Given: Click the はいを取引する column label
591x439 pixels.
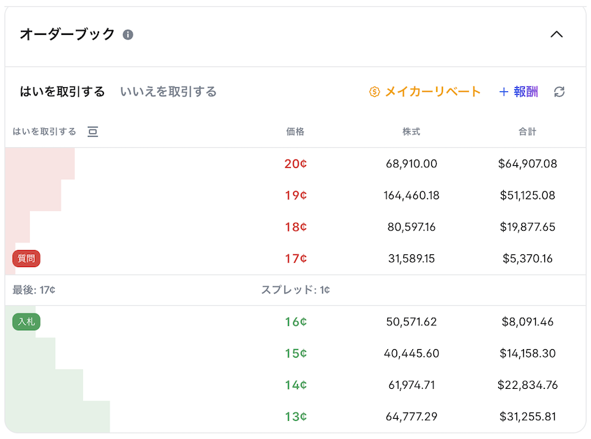Looking at the screenshot, I should pyautogui.click(x=45, y=132).
